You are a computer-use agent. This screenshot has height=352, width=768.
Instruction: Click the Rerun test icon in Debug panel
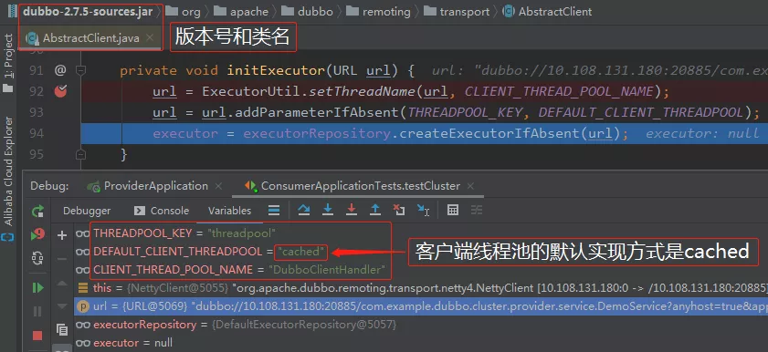37,212
